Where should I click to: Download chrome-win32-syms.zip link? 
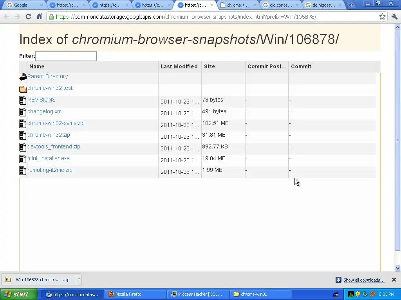click(x=56, y=123)
